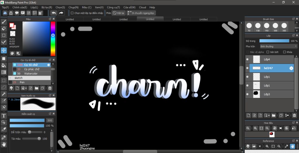Toggle visibility of the Lớp3 layer
This screenshot has width=299, height=153.
tap(248, 94)
